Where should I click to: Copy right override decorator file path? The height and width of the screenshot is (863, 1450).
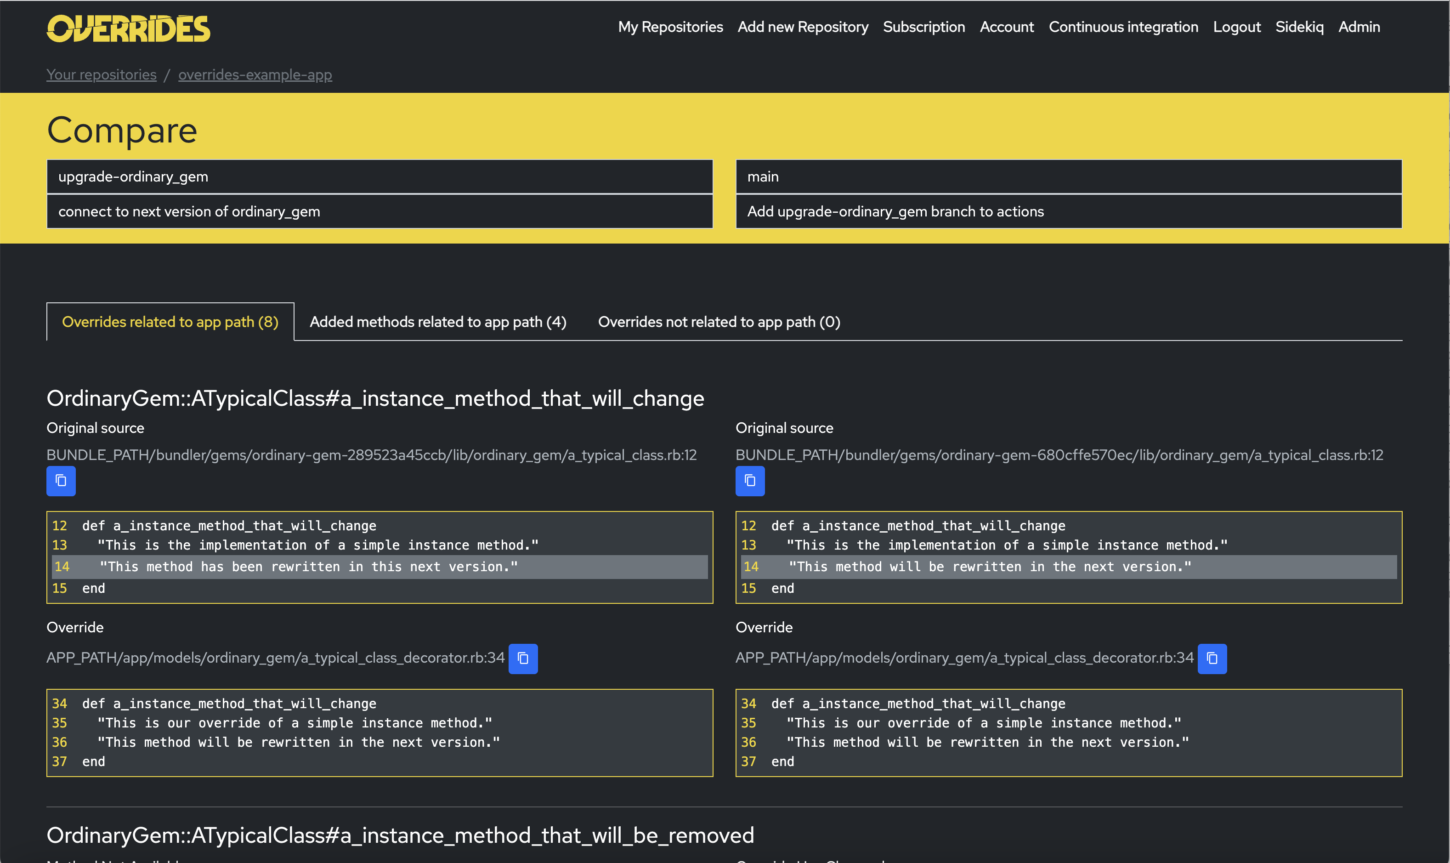tap(1212, 659)
